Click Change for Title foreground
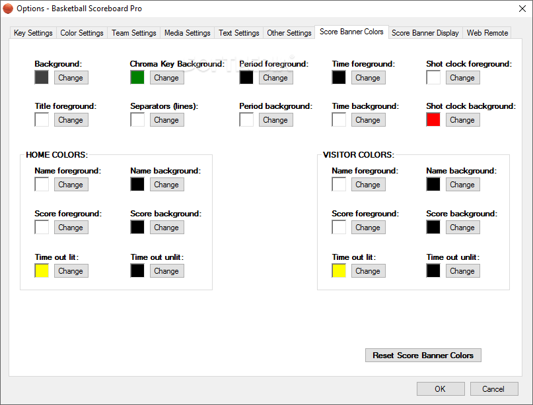The width and height of the screenshot is (533, 405). pyautogui.click(x=71, y=120)
